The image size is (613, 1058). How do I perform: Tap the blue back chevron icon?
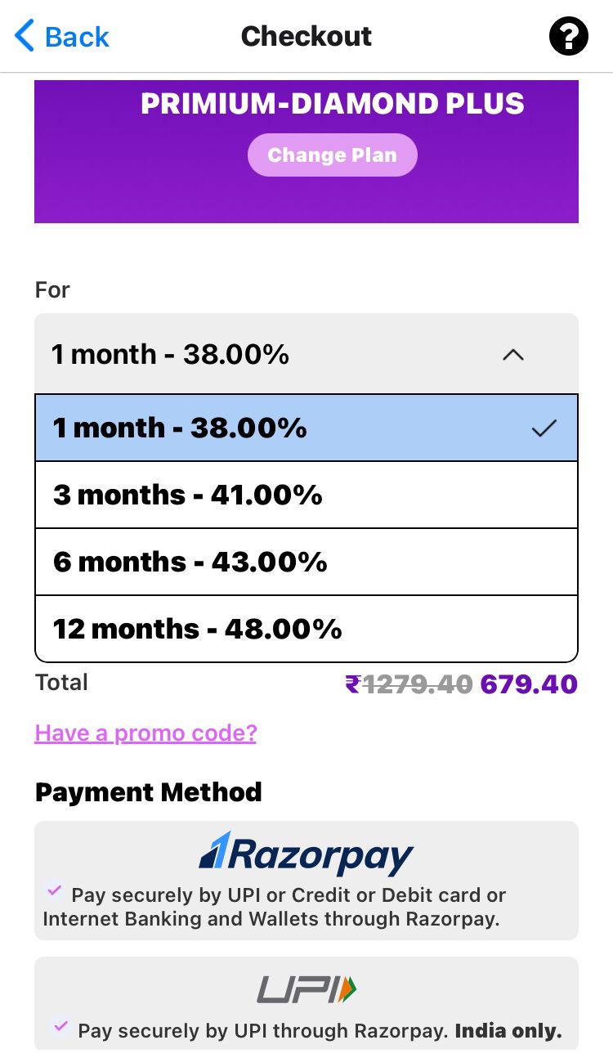[25, 37]
